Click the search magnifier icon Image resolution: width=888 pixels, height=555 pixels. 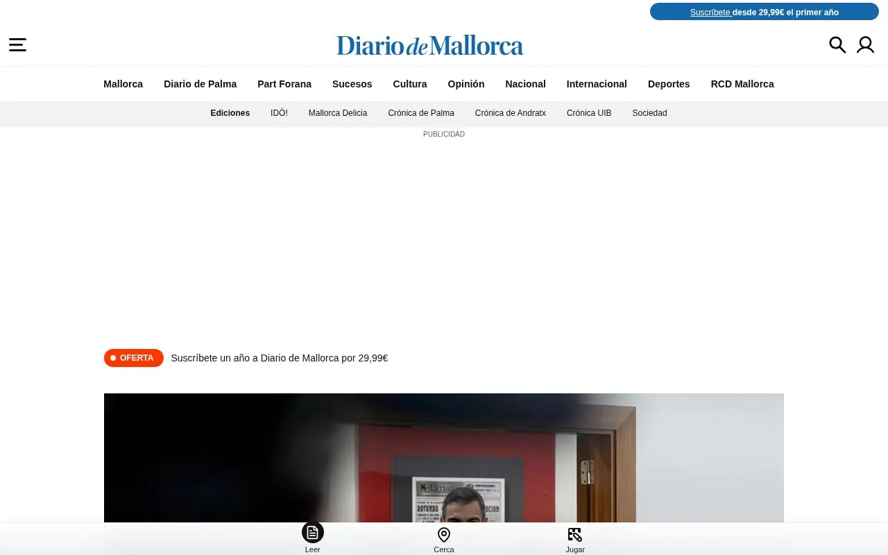(x=837, y=45)
